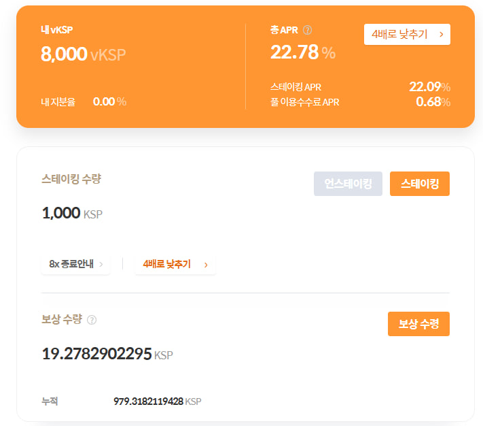
Task: Click the 누적 label
Action: tap(50, 402)
